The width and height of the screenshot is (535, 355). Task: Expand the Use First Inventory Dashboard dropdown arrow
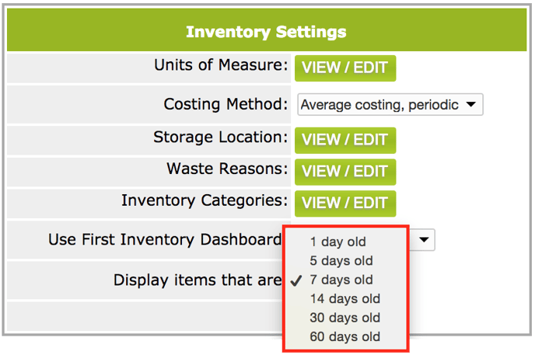point(424,240)
